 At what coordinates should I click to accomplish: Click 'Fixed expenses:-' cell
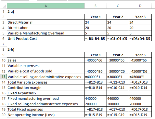pyautogui.click(x=46, y=93)
